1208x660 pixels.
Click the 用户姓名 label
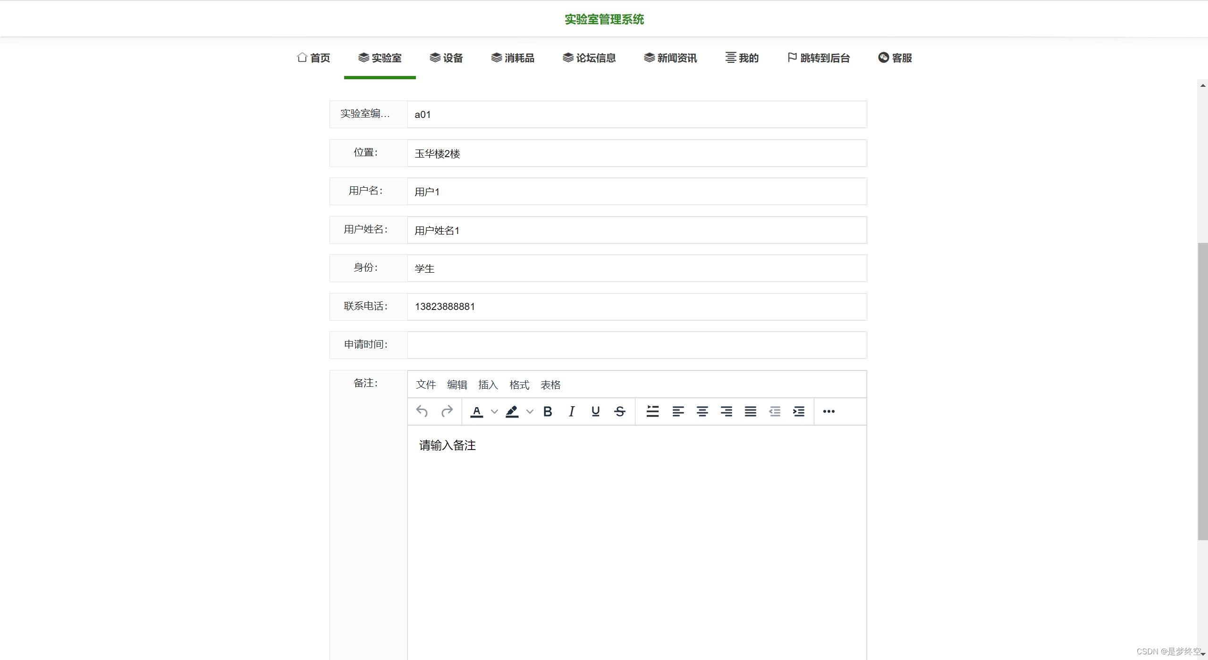click(366, 229)
